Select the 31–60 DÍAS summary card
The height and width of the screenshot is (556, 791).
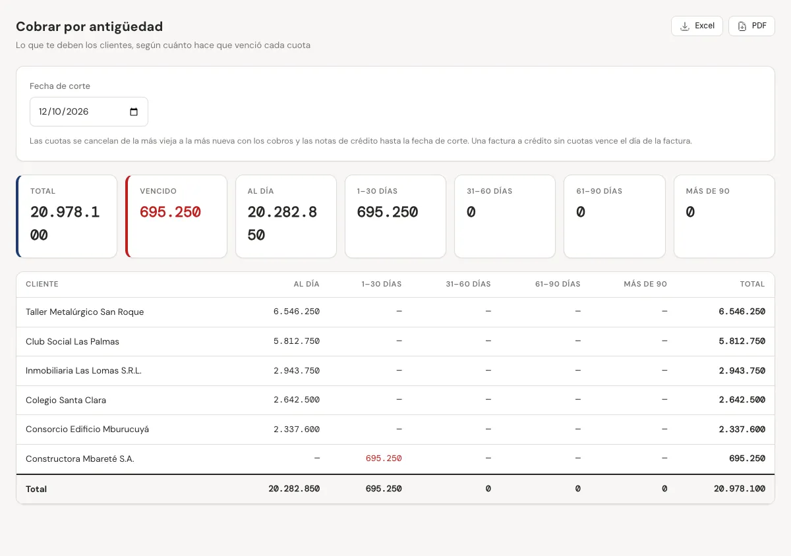point(505,216)
